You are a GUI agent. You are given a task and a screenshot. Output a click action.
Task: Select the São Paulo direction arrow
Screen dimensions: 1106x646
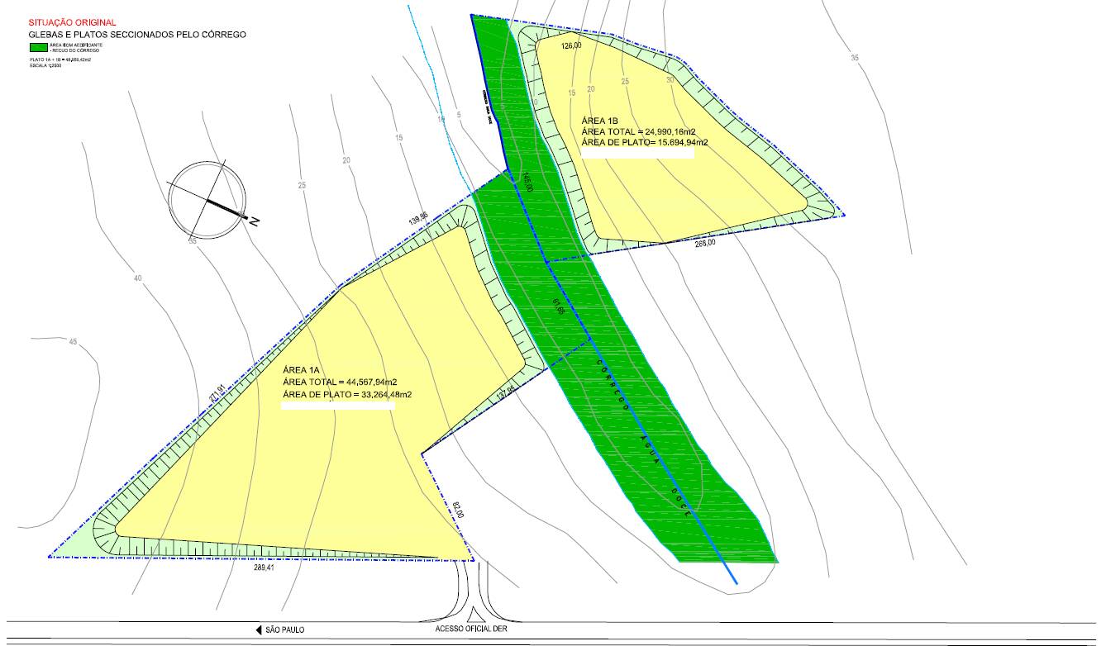click(x=260, y=629)
